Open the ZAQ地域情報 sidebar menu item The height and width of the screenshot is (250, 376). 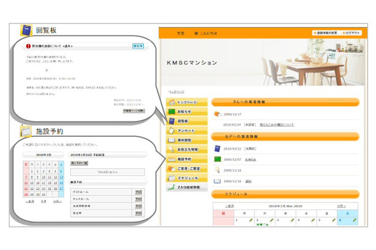click(187, 187)
